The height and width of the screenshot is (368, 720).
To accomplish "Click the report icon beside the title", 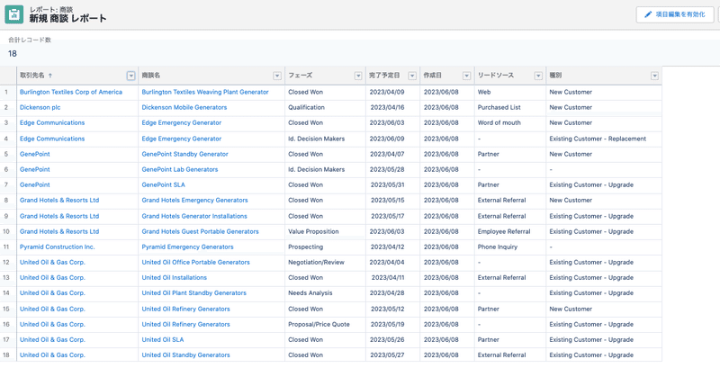I will (13, 14).
